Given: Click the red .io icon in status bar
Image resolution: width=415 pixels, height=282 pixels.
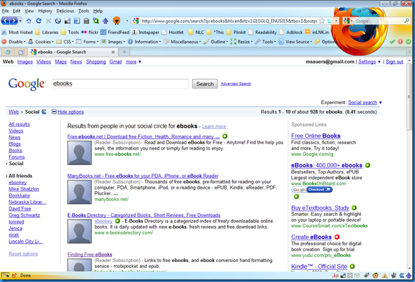Looking at the screenshot, I should point(335,276).
